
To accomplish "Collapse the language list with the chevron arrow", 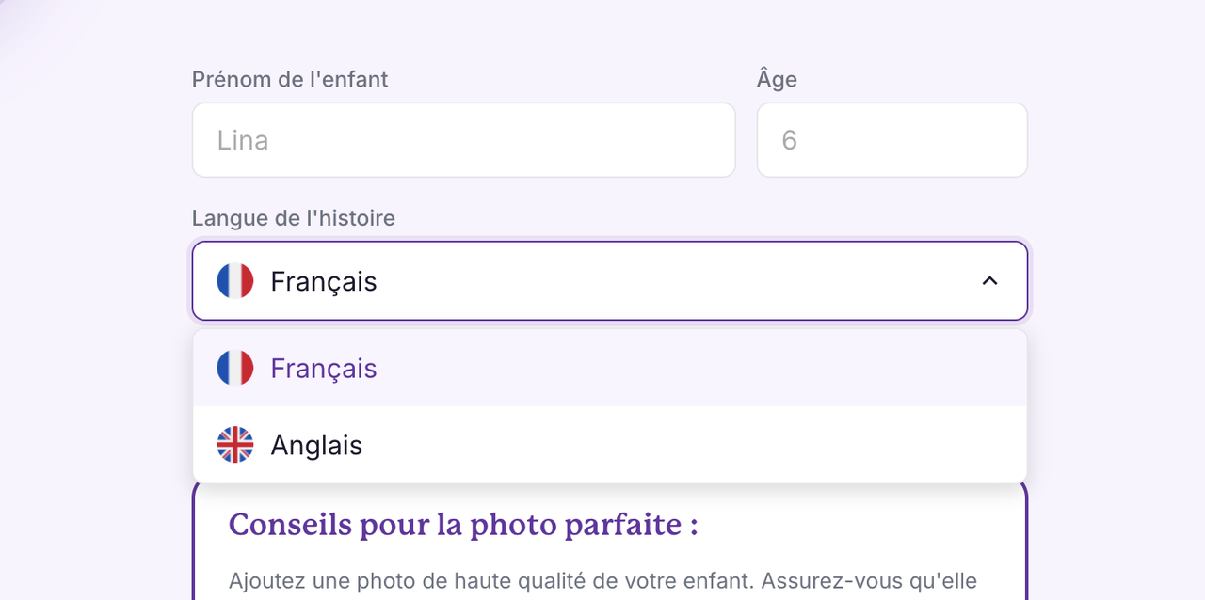I will point(989,281).
